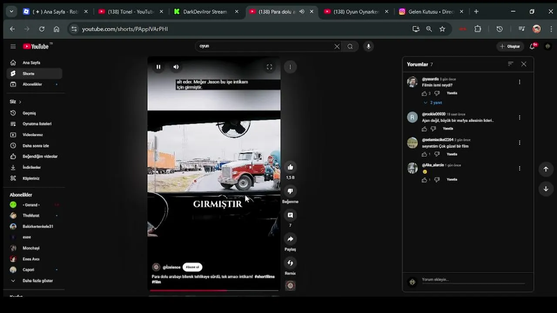This screenshot has width=557, height=313.
Task: Expand the Siz section
Action: pos(16,102)
